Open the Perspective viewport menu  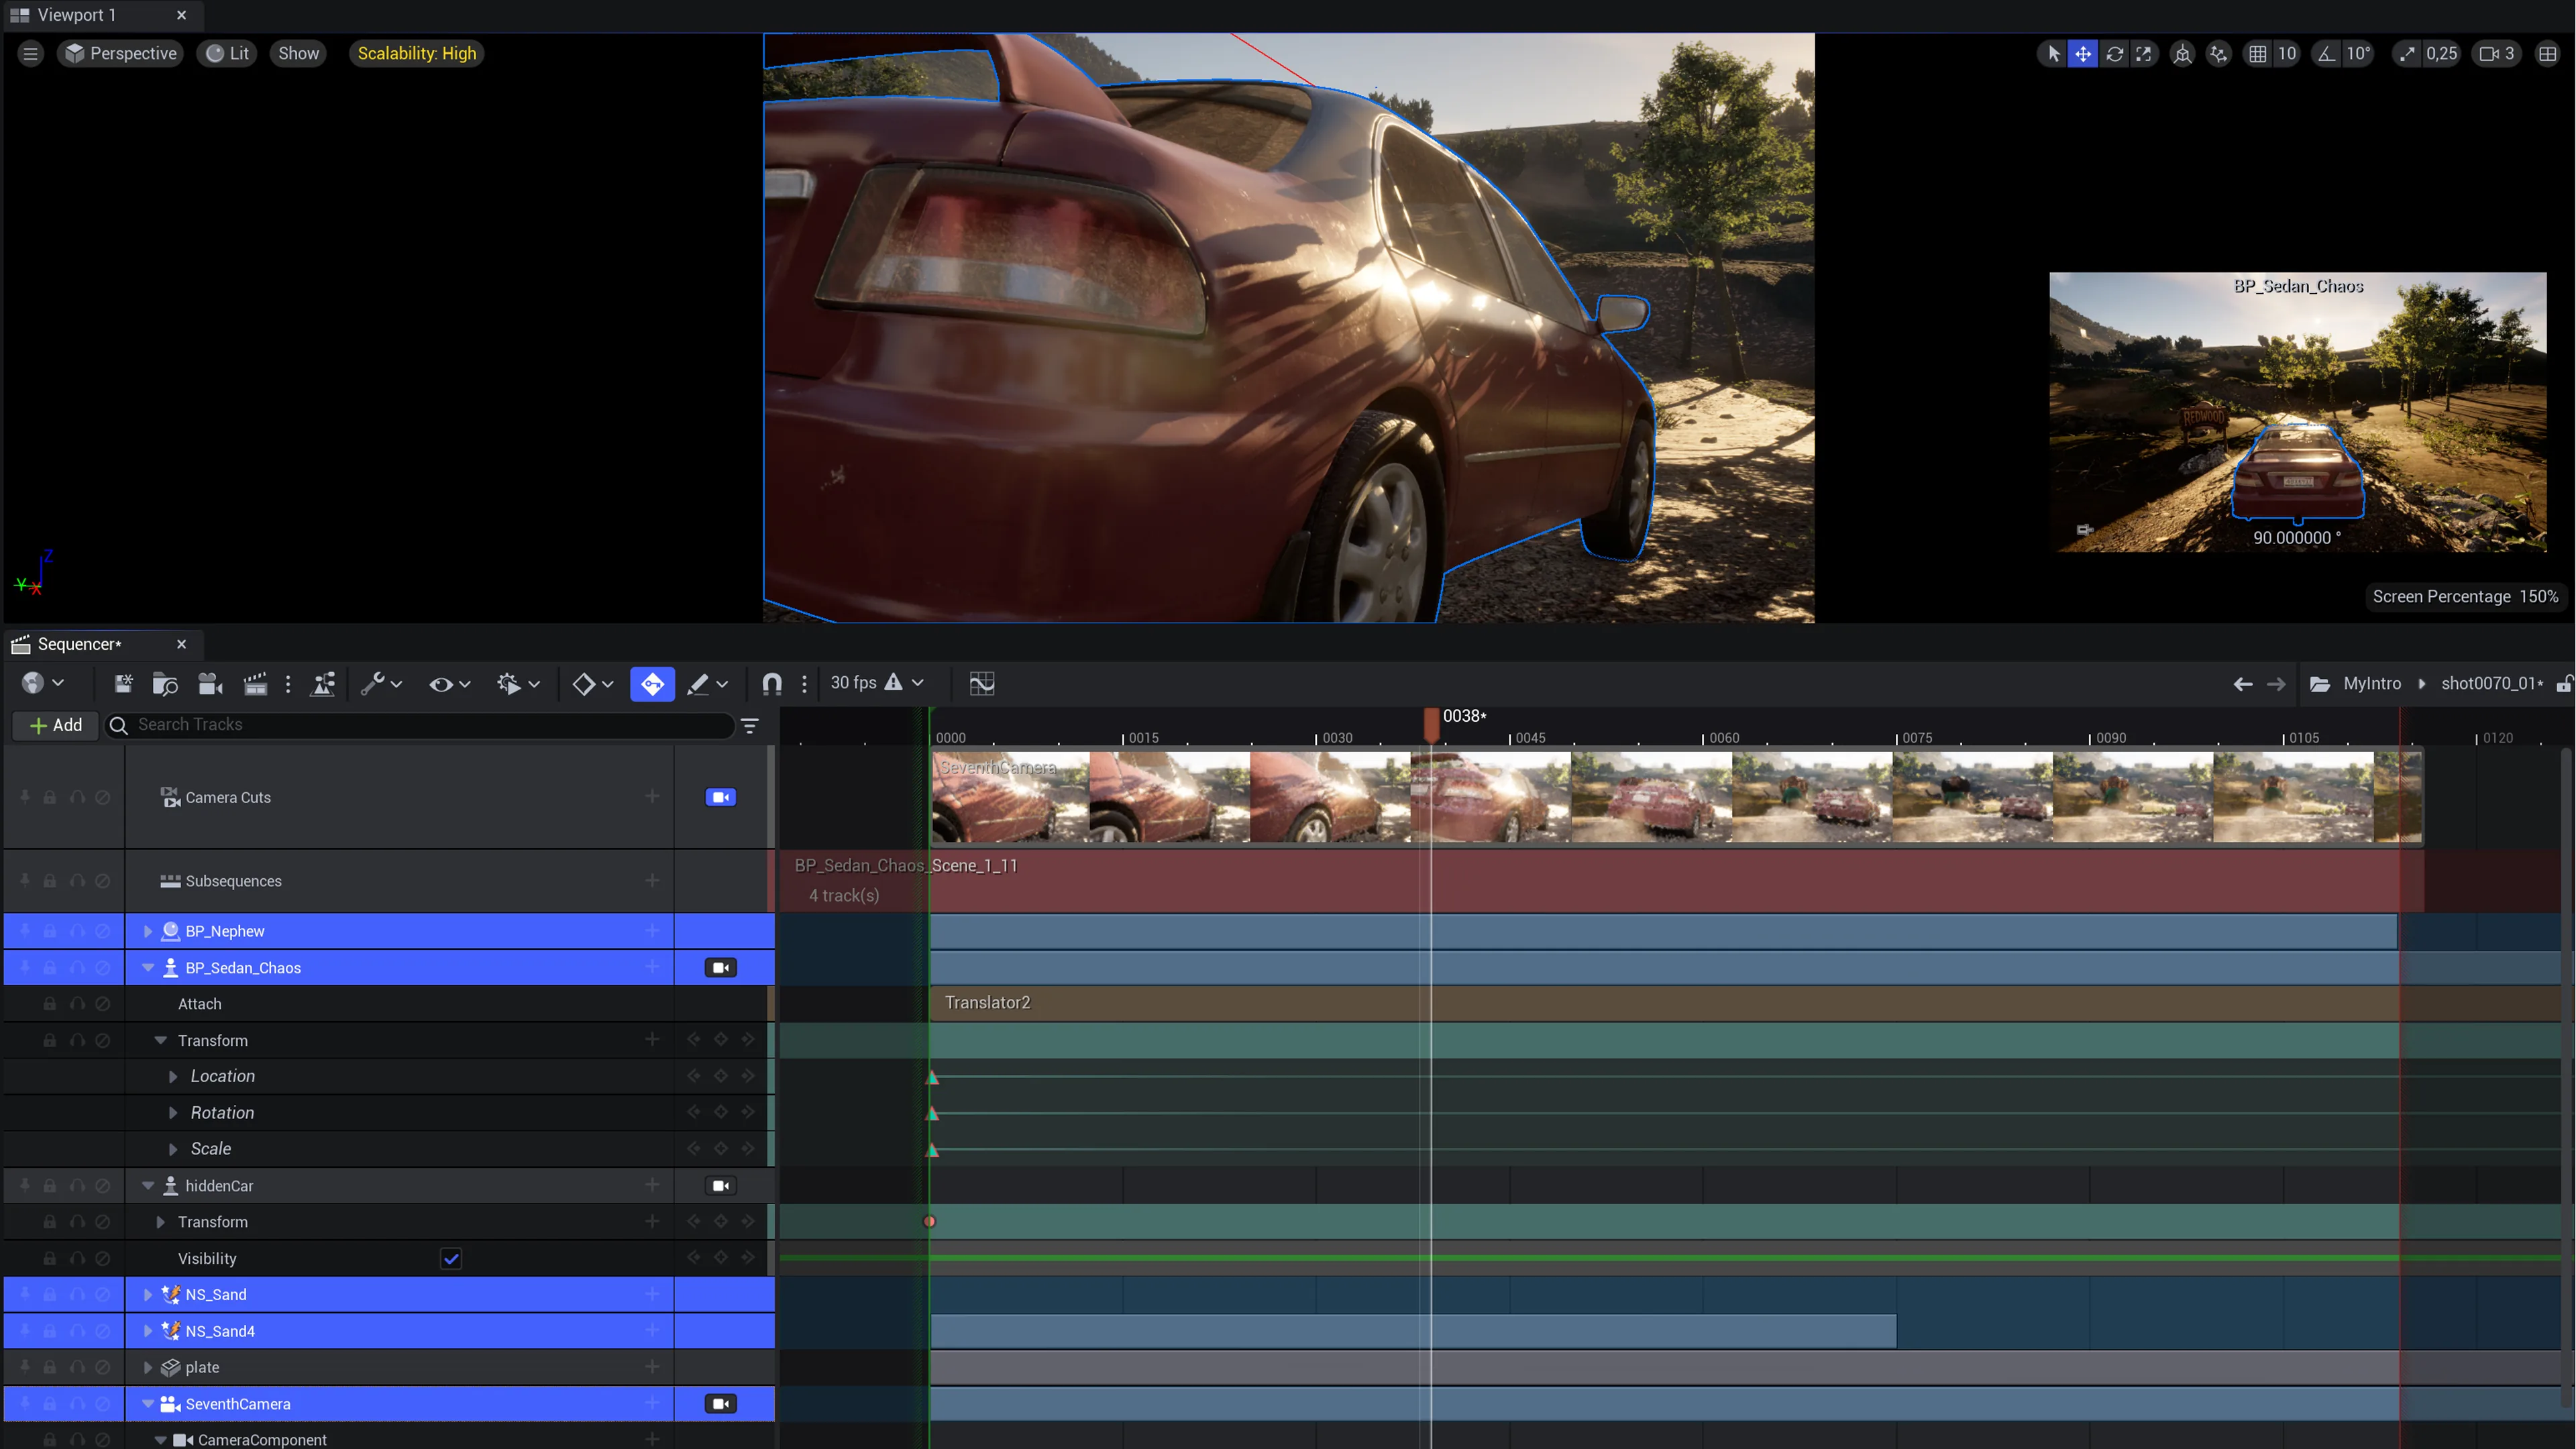121,54
